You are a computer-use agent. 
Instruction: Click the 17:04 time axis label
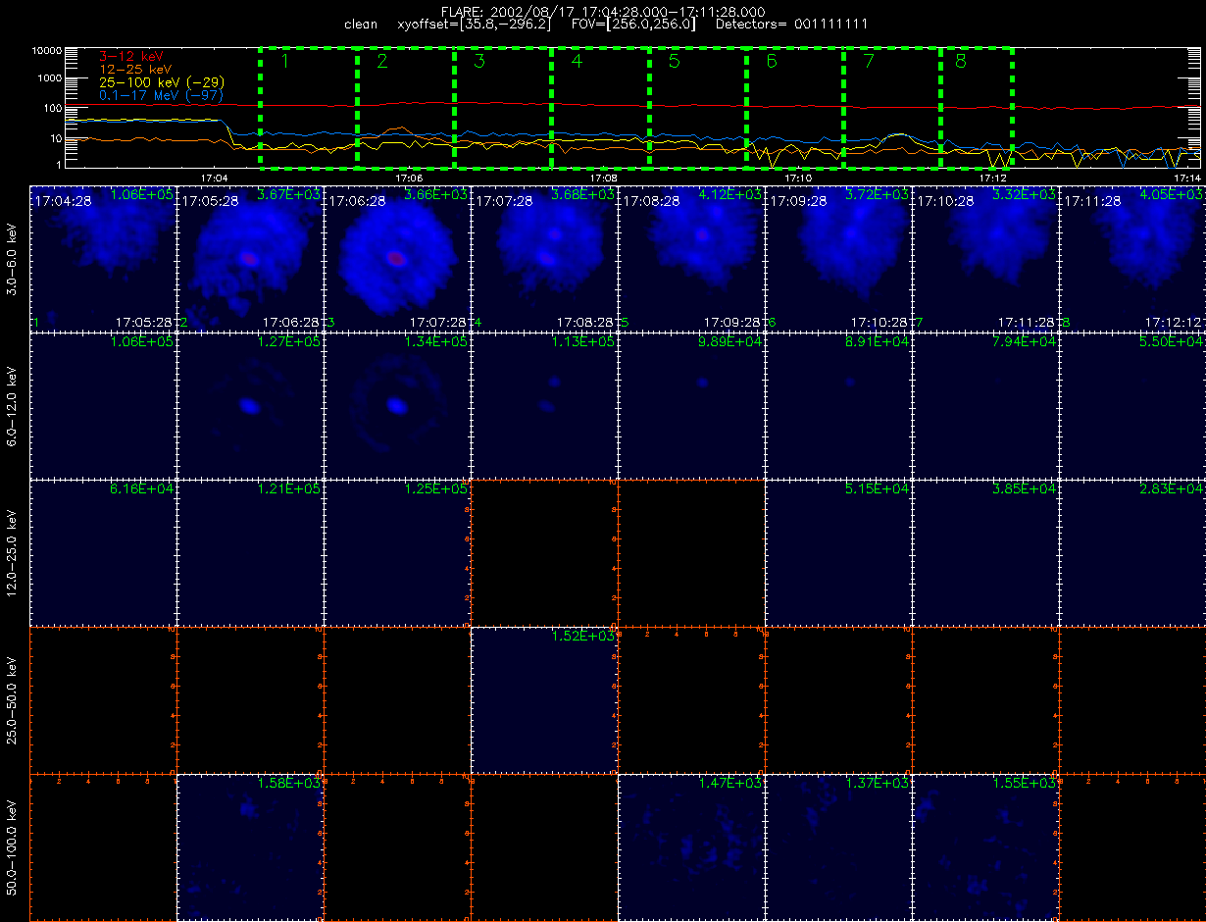click(214, 178)
